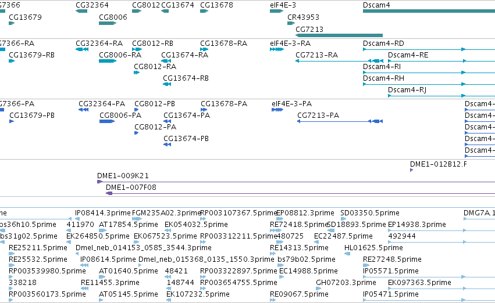The image size is (495, 303).
Task: Select the CG13678-RA transcript glyph
Action: pyautogui.click(x=204, y=49)
